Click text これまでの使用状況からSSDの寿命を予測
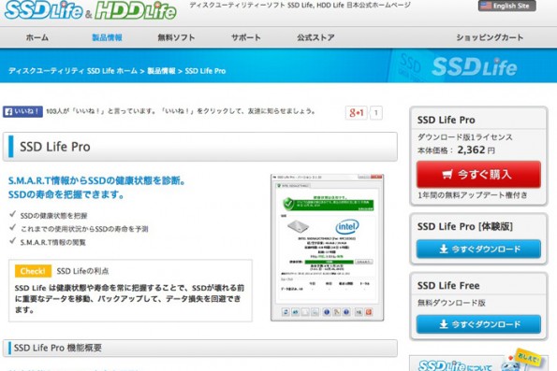The width and height of the screenshot is (557, 371). point(84,229)
